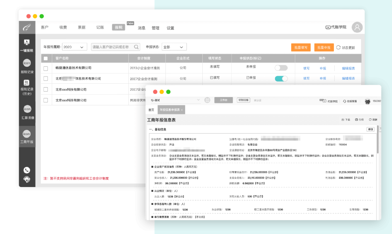
Task: Click the headset support icon in sidebar
Action: tap(26, 179)
